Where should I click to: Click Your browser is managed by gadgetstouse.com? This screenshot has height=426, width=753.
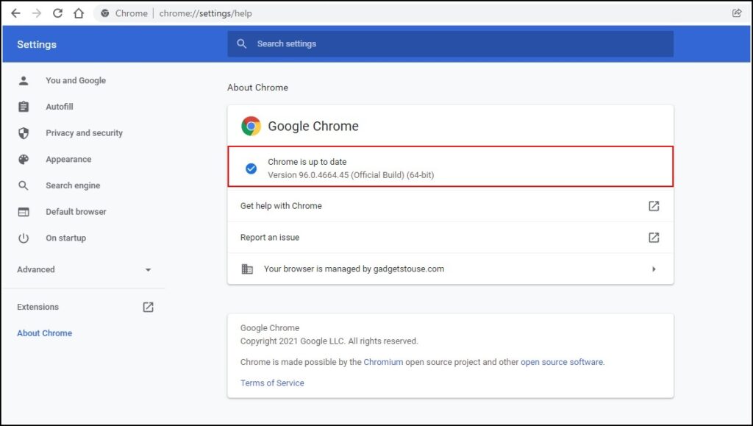point(451,269)
